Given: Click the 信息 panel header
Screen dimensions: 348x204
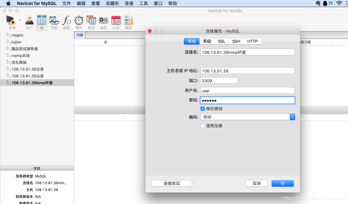Looking at the screenshot, I should click(x=37, y=168).
